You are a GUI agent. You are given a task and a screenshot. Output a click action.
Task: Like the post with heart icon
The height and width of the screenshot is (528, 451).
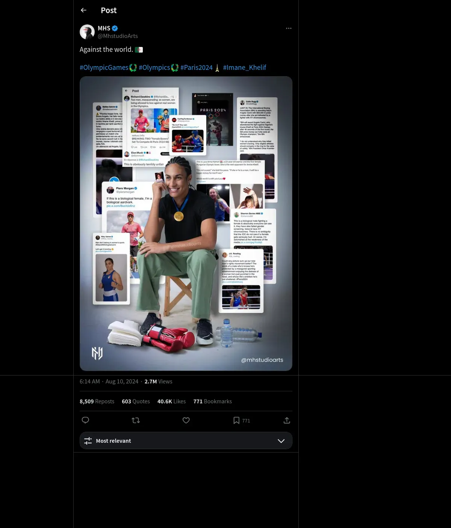[x=186, y=420]
